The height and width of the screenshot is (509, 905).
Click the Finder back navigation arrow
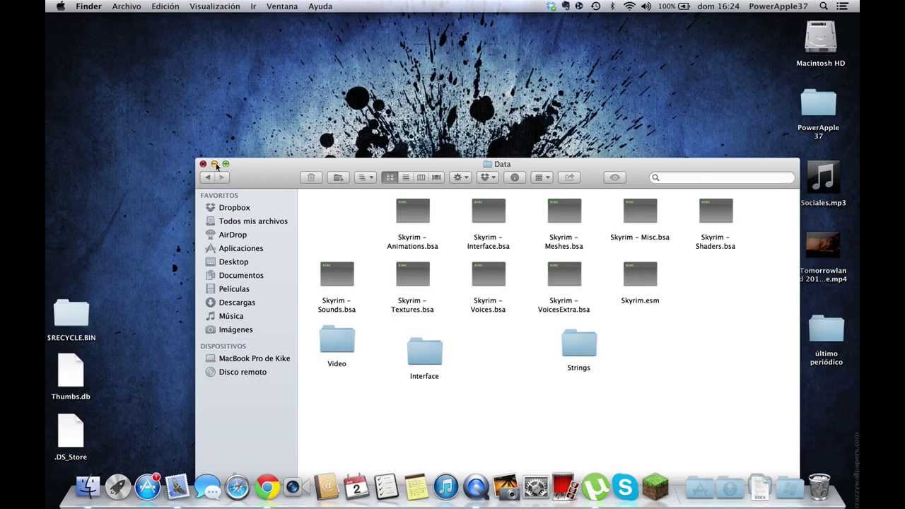point(206,177)
